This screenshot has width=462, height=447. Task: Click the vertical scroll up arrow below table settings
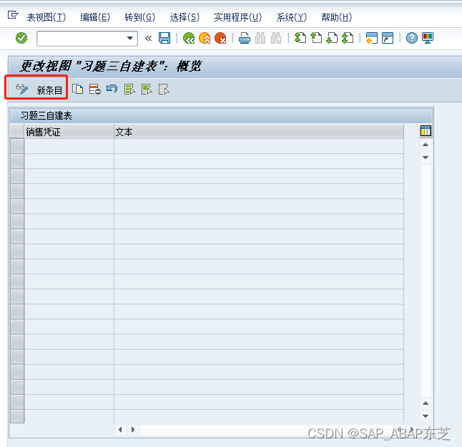tap(426, 145)
